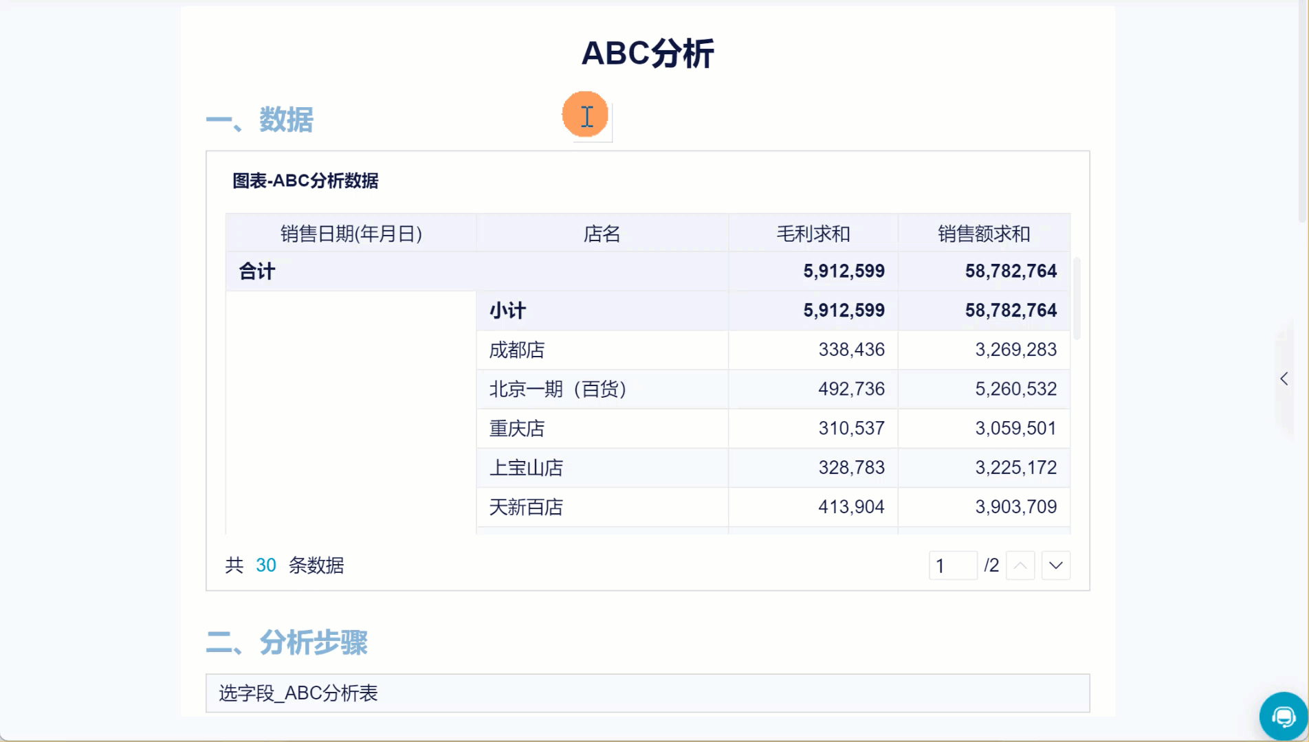Go to next table page arrow
The width and height of the screenshot is (1309, 742).
[x=1056, y=565]
